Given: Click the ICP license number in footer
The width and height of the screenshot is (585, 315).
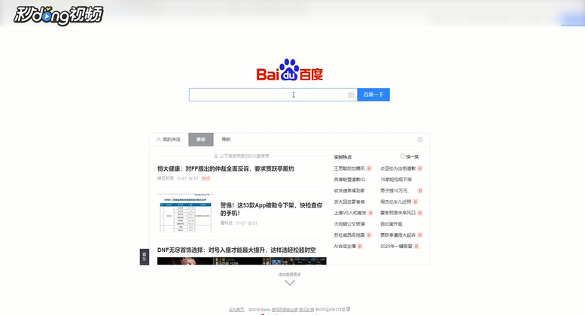Looking at the screenshot, I should tap(331, 310).
